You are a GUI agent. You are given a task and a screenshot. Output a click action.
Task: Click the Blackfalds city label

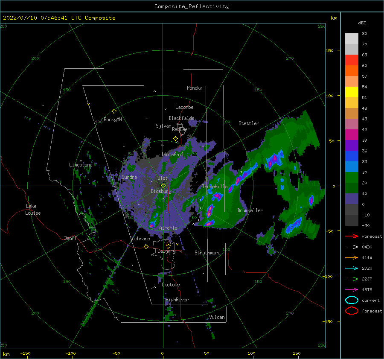tap(181, 118)
